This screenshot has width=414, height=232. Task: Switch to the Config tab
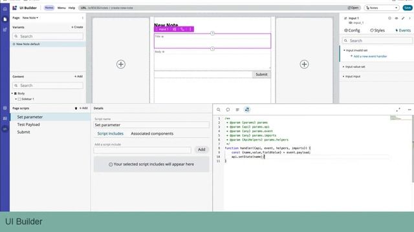point(352,30)
